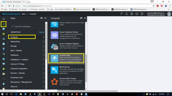Expand the Internet of Things chevron
The width and height of the screenshot is (172, 96).
click(x=43, y=64)
